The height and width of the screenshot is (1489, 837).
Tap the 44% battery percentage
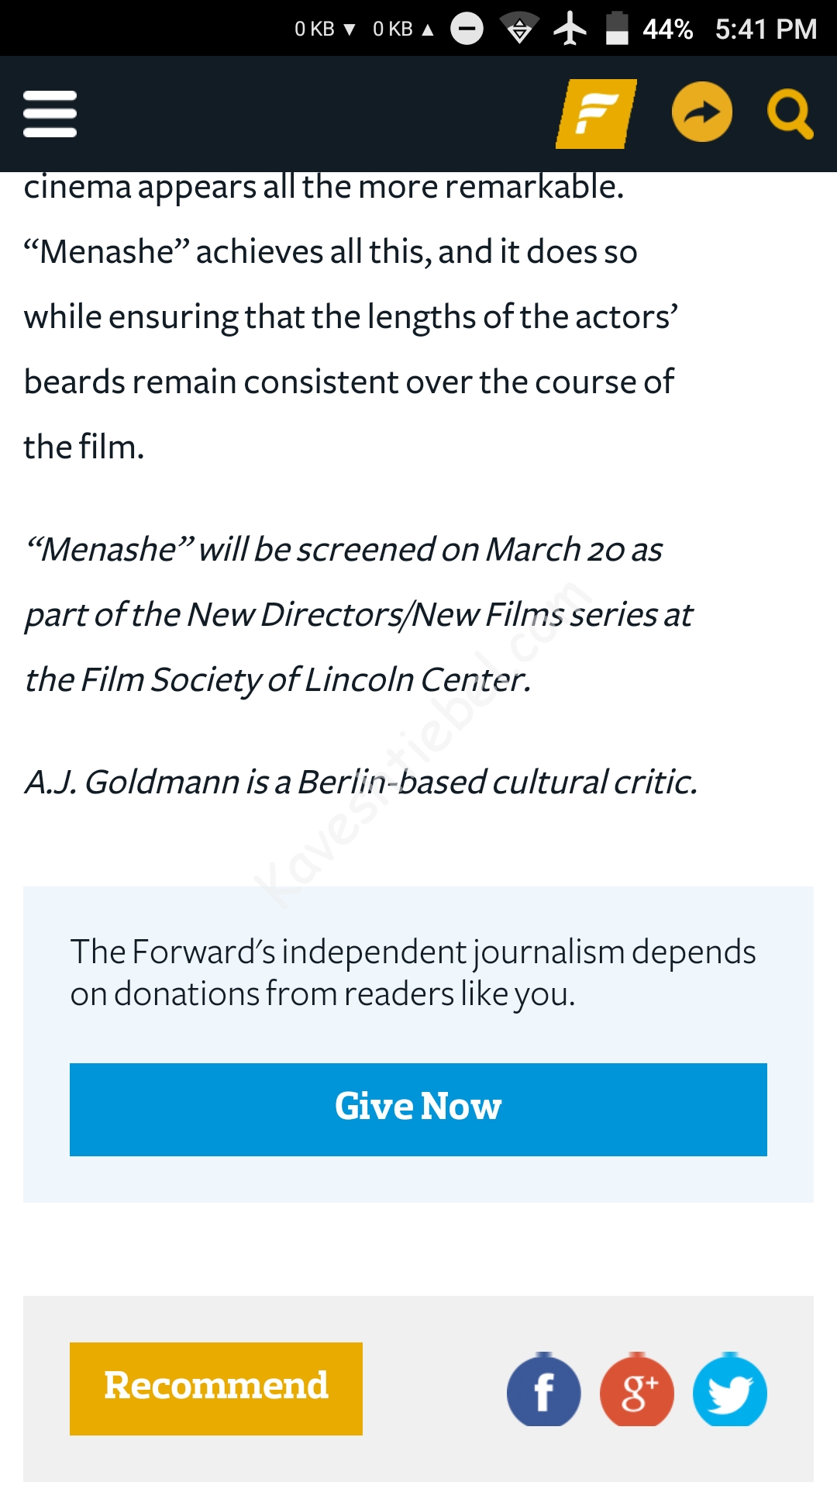tap(667, 29)
